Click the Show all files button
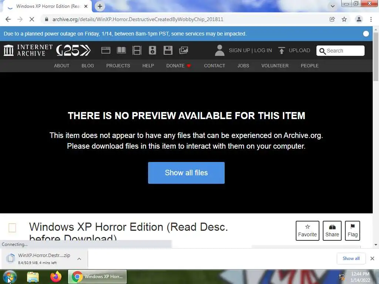This screenshot has height=284, width=379. (x=187, y=173)
